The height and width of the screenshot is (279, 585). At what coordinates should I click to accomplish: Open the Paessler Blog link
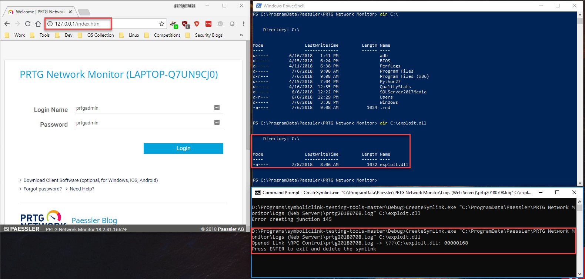94,220
